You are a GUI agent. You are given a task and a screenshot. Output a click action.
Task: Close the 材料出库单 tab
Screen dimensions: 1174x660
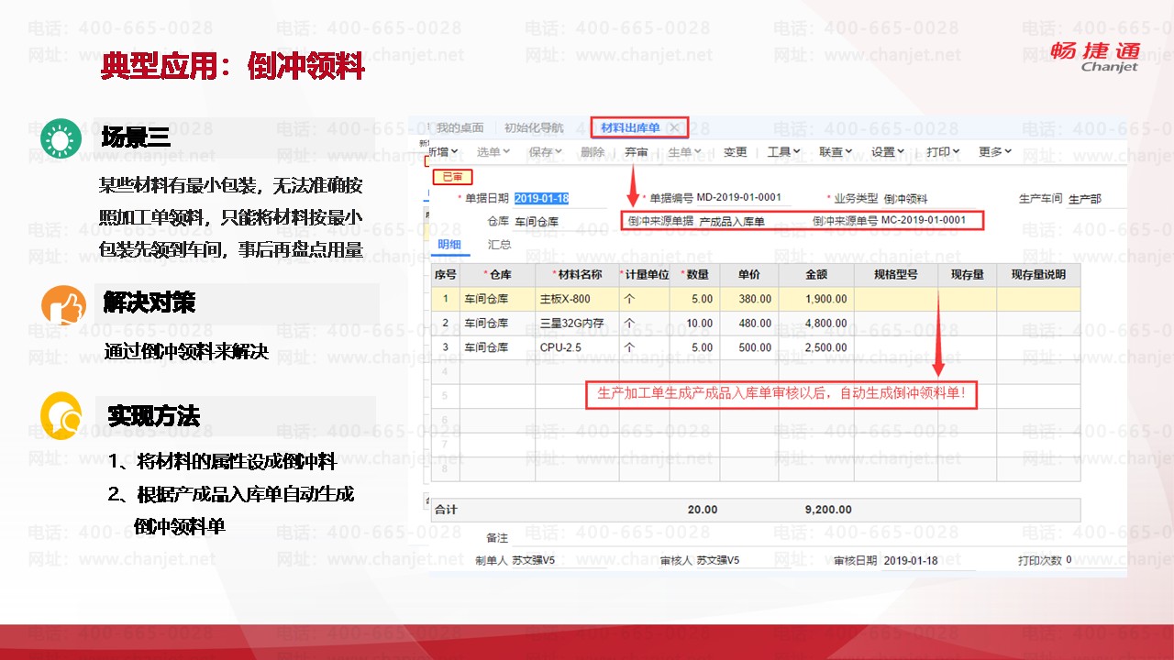[x=675, y=128]
